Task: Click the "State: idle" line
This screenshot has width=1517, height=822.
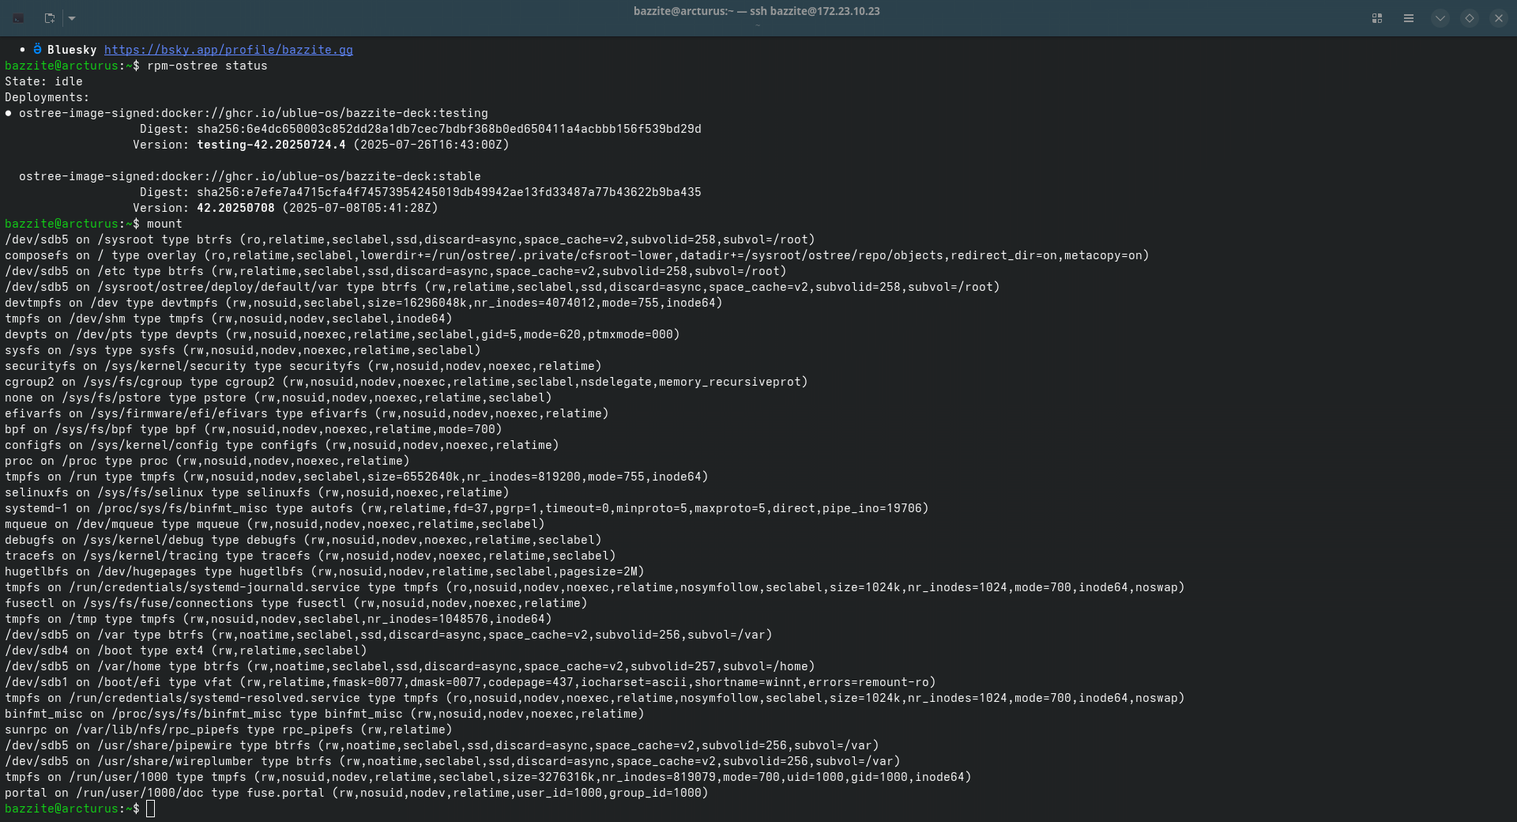Action: pos(43,81)
